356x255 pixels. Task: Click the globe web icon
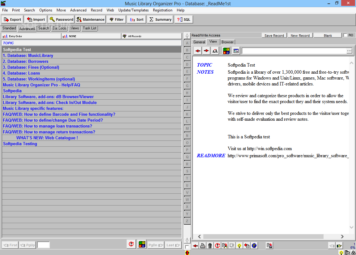254,246
